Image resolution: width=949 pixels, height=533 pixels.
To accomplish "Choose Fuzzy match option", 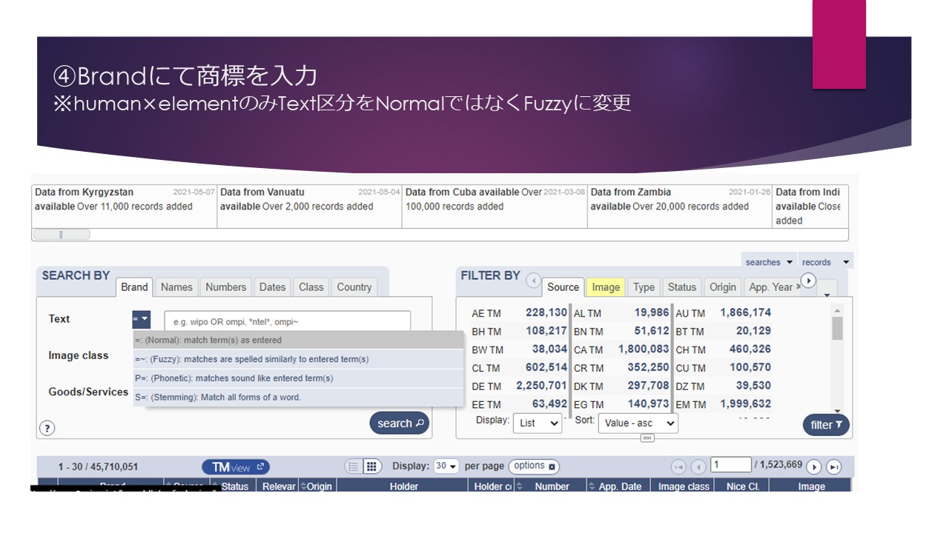I will pyautogui.click(x=298, y=359).
